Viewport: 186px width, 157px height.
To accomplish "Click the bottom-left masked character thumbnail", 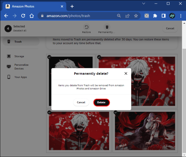I will pyautogui.click(x=79, y=131).
